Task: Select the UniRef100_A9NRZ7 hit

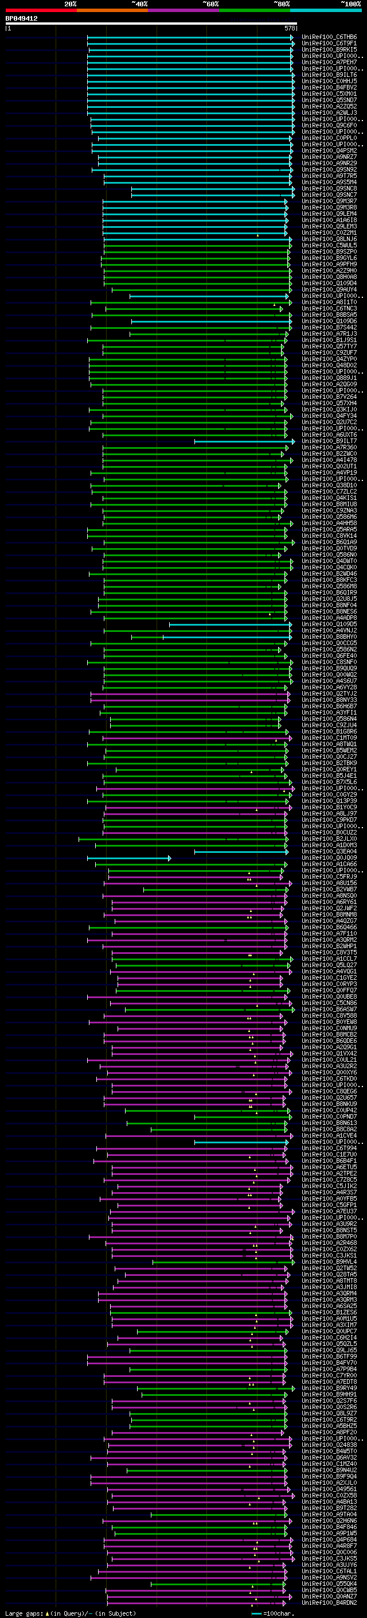Action: [329, 157]
